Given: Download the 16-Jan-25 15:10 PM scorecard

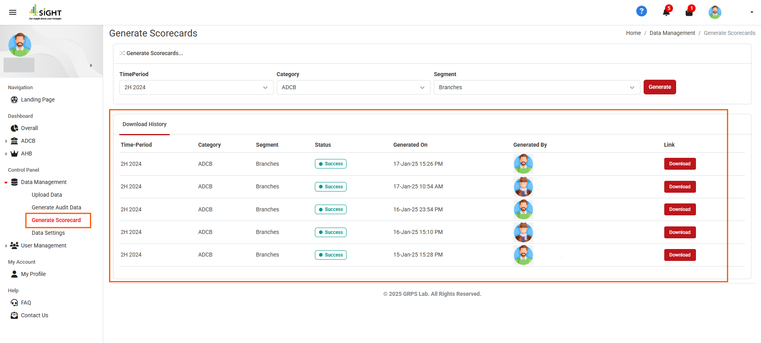Looking at the screenshot, I should 680,232.
